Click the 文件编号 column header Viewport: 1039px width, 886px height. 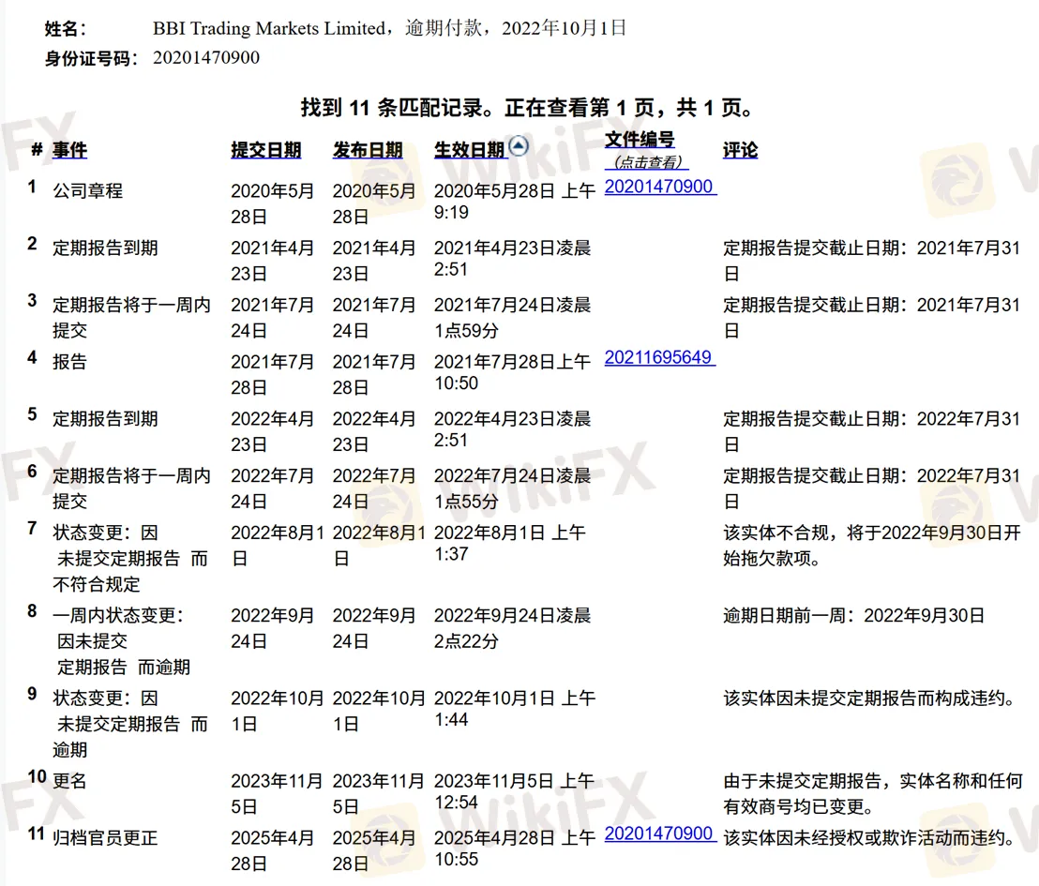pos(640,140)
